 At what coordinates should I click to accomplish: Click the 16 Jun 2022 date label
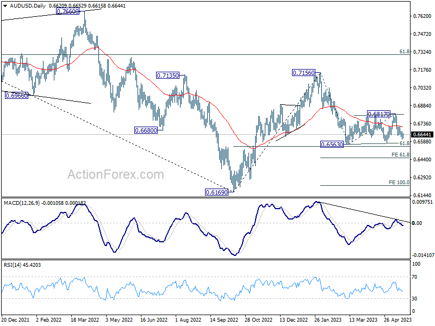coord(154,320)
